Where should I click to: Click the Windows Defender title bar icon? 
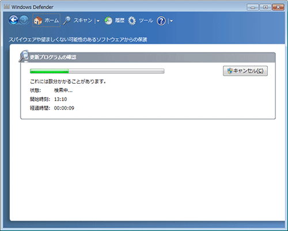click(7, 7)
